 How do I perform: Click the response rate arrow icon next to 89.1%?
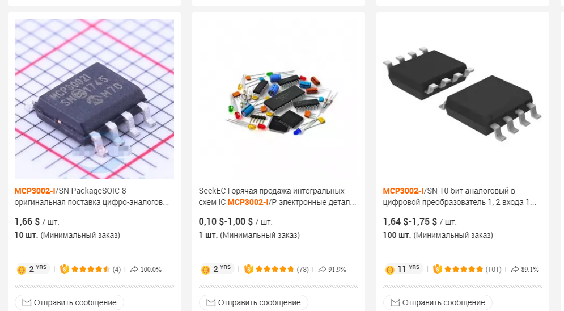coord(515,269)
